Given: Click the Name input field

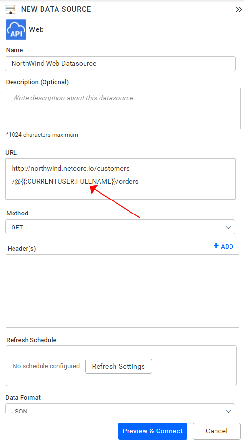Looking at the screenshot, I should tap(120, 64).
